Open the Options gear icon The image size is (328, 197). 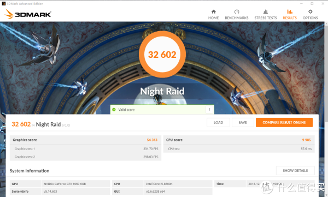click(x=310, y=11)
